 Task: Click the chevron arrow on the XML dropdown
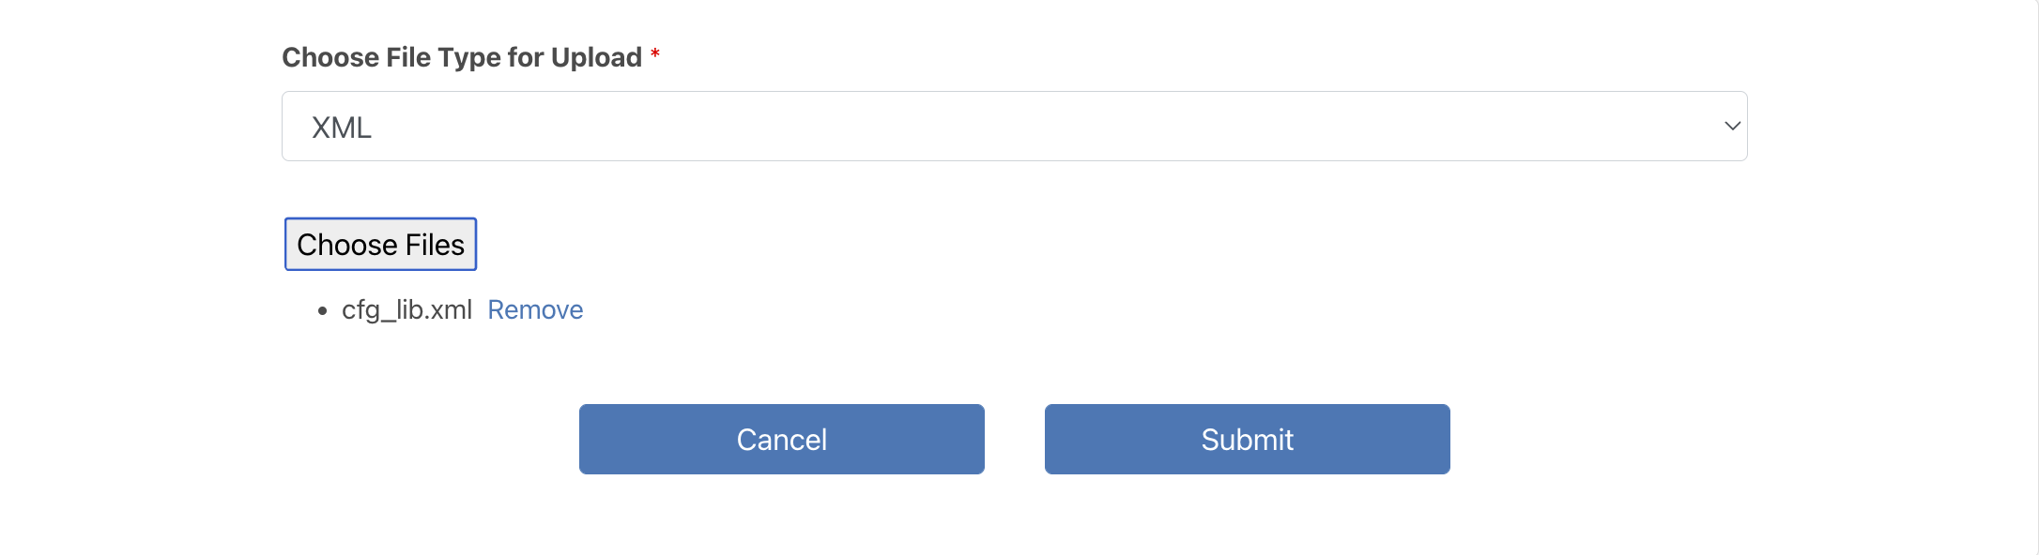click(x=1732, y=127)
